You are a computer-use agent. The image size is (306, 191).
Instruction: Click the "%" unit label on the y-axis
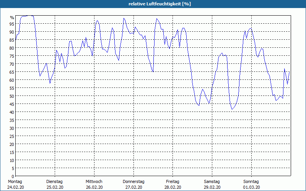pos(12,18)
